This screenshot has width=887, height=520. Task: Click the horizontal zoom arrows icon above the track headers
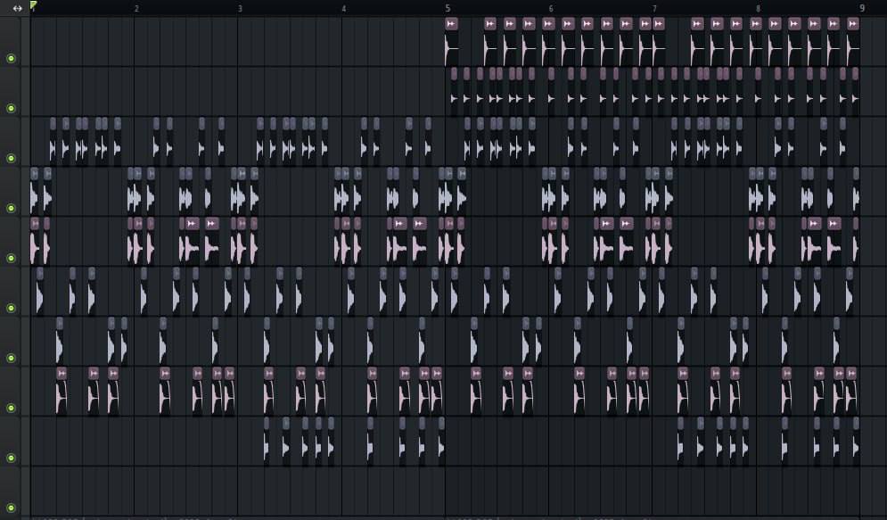17,8
